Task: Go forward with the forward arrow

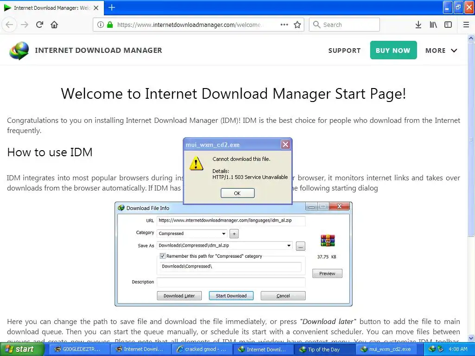Action: [25, 25]
